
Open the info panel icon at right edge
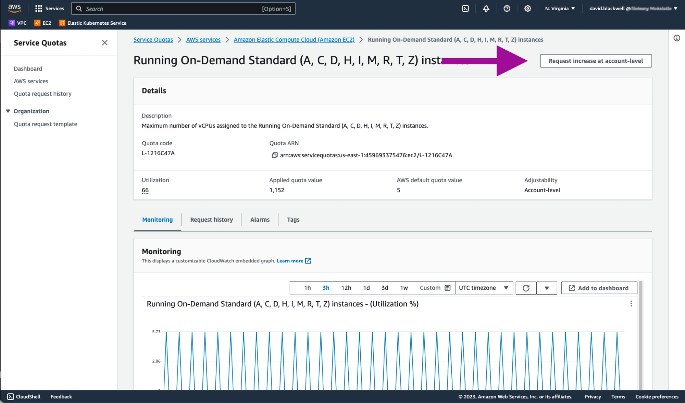point(676,38)
